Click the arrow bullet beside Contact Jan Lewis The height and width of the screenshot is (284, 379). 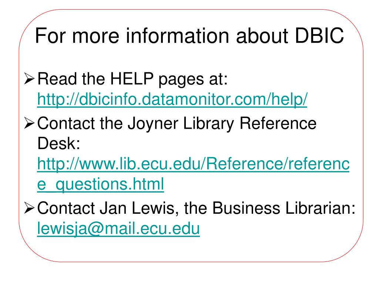click(x=30, y=208)
